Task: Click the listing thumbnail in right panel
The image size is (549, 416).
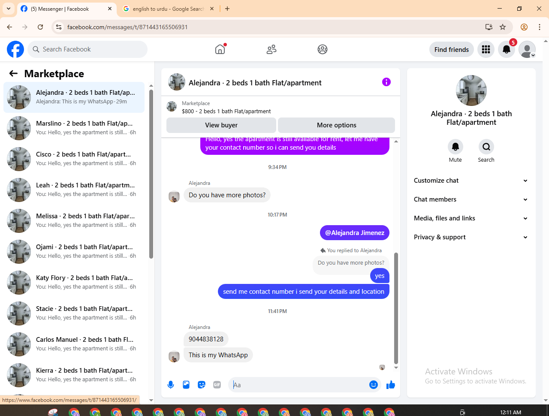Action: (x=471, y=90)
